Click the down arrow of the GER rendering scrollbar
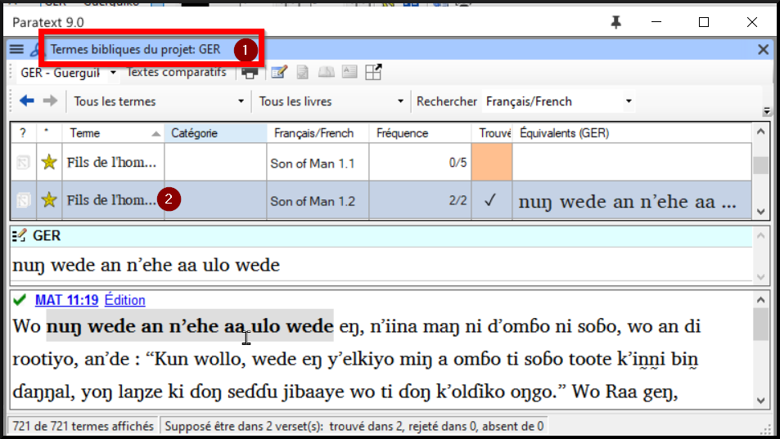 pos(760,276)
